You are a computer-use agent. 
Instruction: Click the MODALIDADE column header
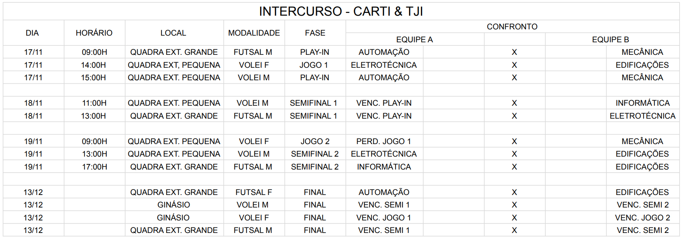(x=254, y=33)
